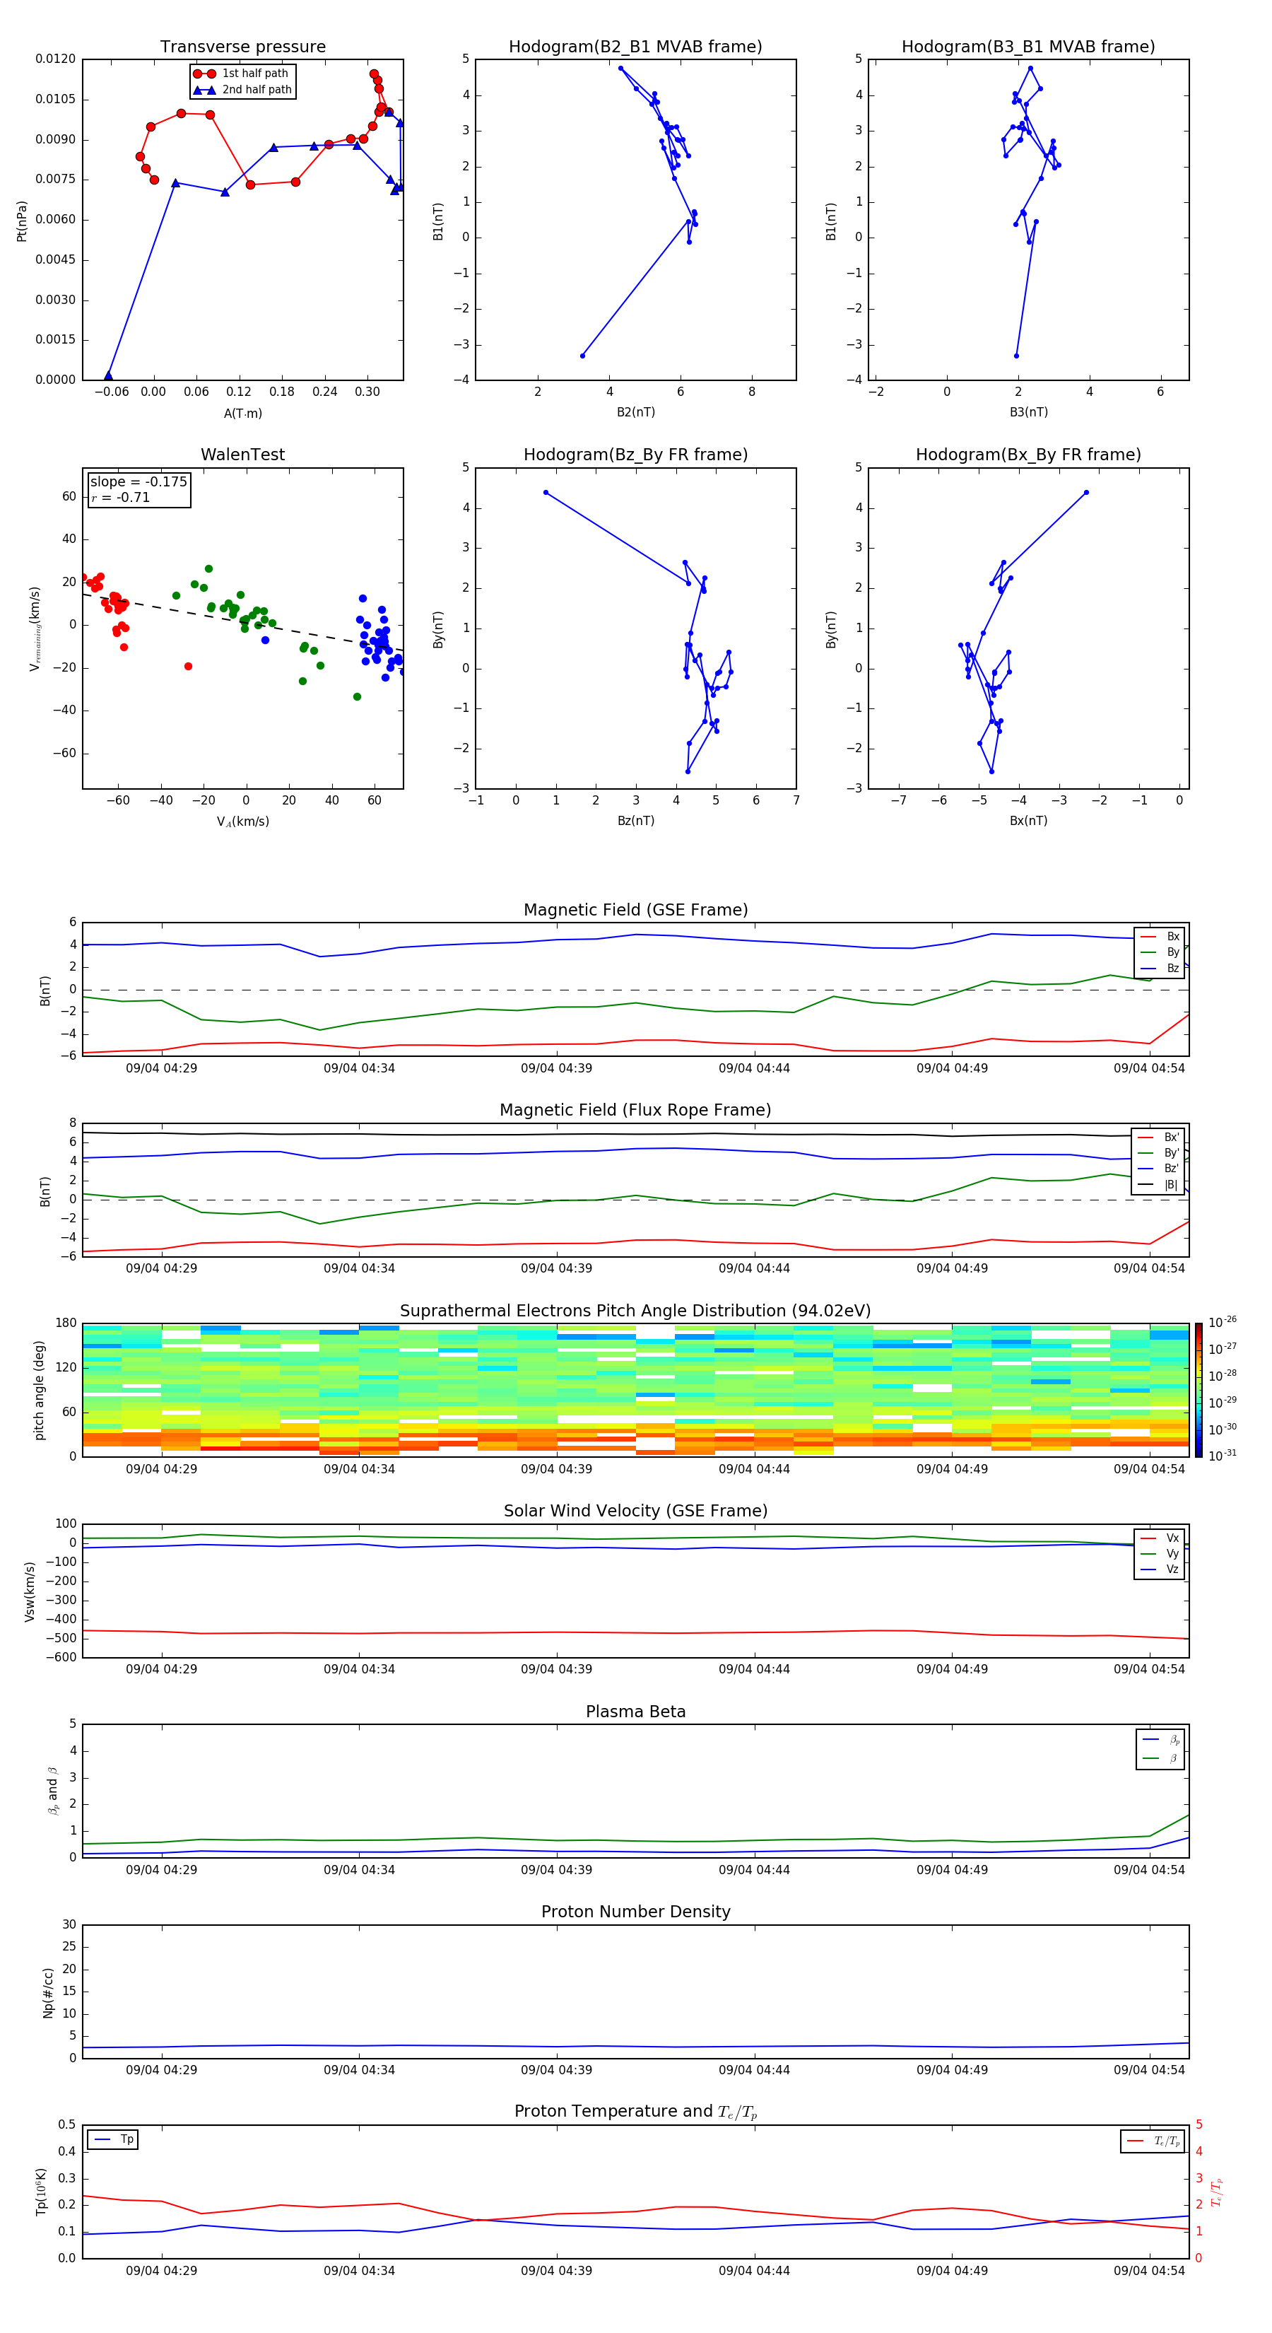
Task: Click 'Np(#/cc)' y-axis label
Action: point(47,1992)
